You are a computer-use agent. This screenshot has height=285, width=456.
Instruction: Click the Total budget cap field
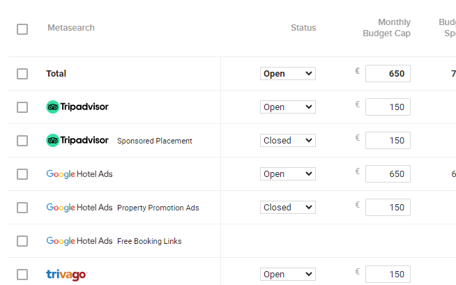pyautogui.click(x=388, y=74)
